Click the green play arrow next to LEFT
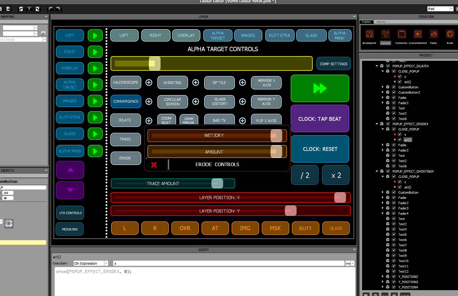458x296 pixels. click(95, 36)
